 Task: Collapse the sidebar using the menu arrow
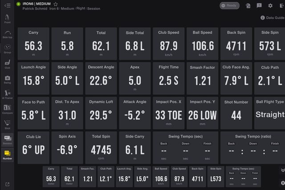(7, 5)
